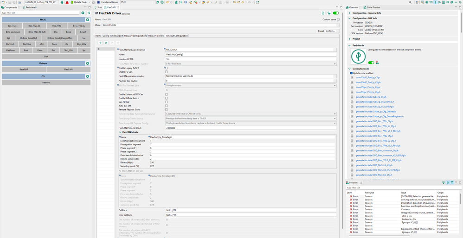
Task: Tick the Enable BitRate Switch checkbox
Action: pos(167,98)
